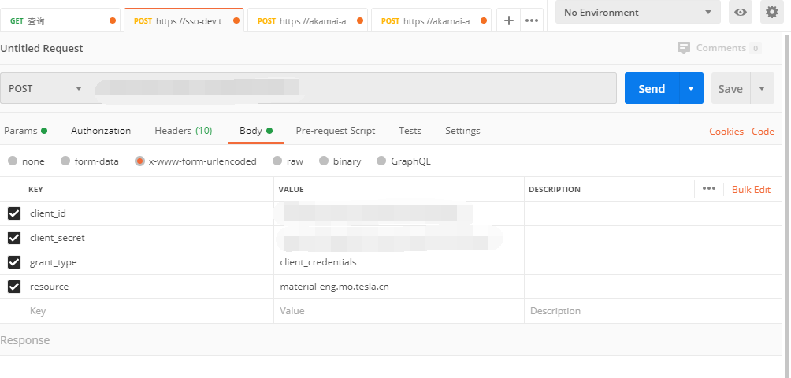Open column options three-dot menu near Bulk Edit
Screen dimensions: 791x378
point(708,189)
